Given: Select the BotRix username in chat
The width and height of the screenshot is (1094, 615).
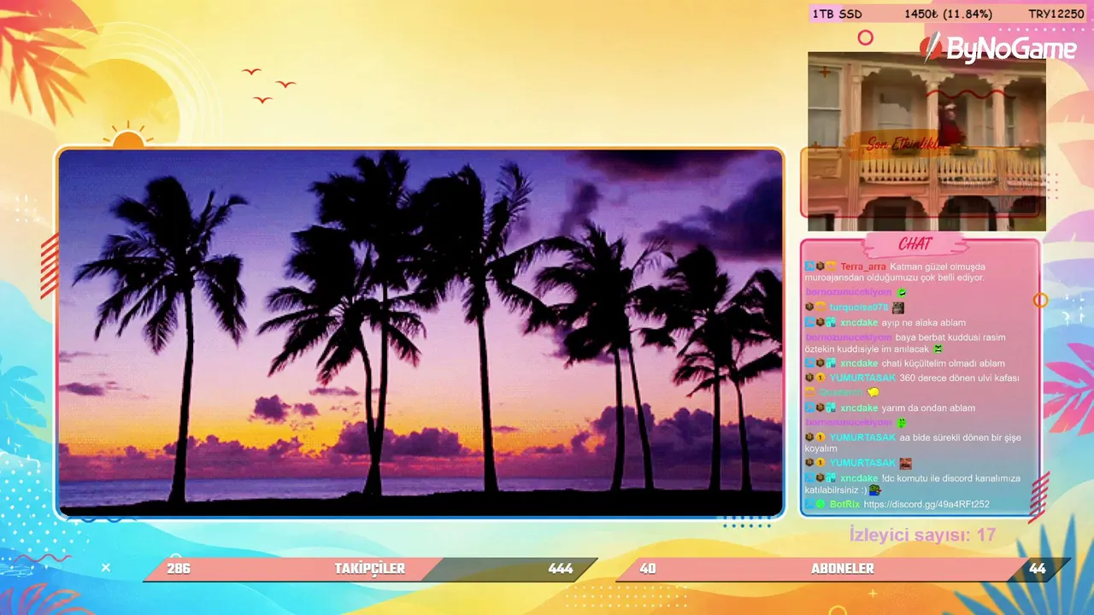Looking at the screenshot, I should 844,505.
